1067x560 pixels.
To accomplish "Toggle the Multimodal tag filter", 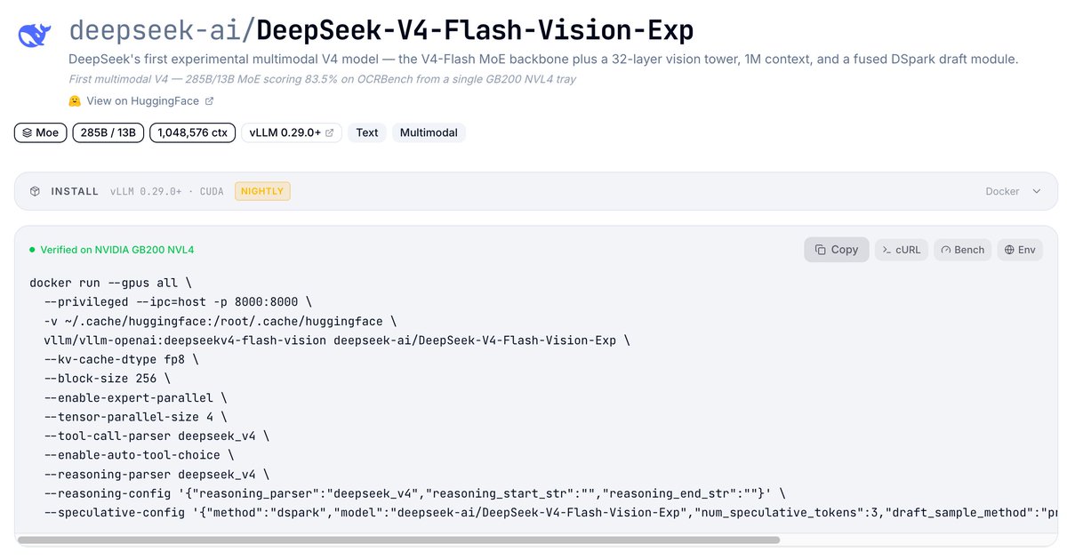I will [429, 132].
